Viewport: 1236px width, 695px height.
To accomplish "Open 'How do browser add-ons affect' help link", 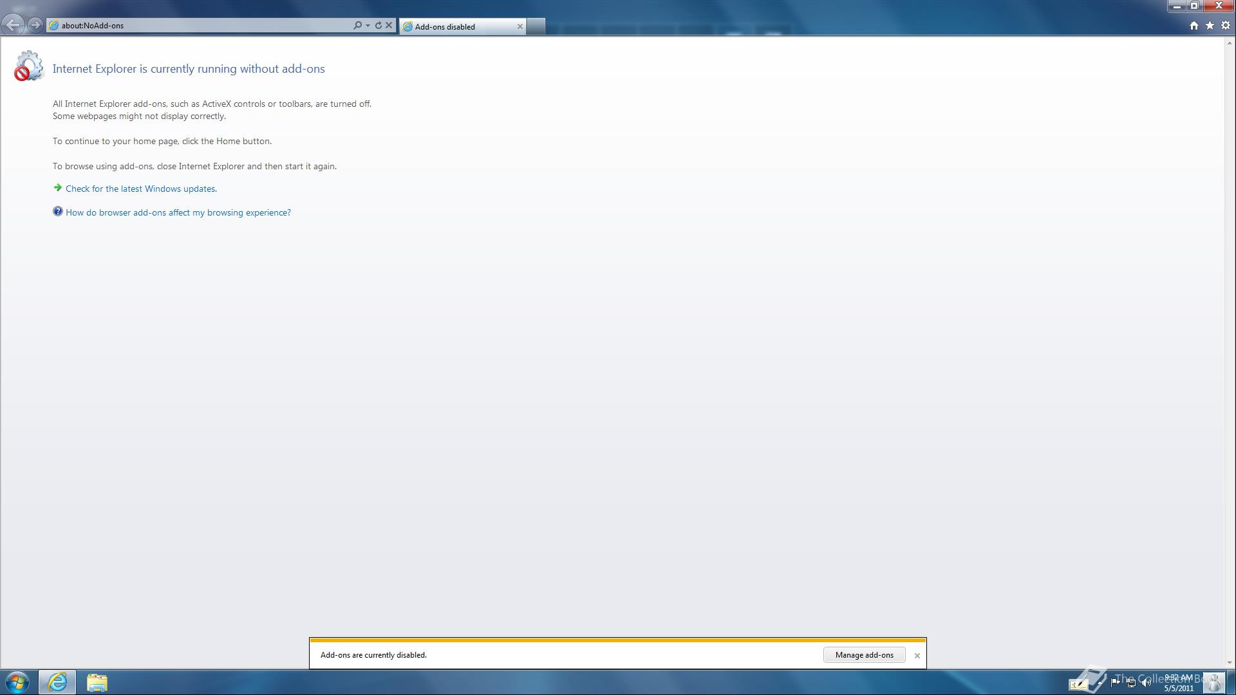I will click(x=178, y=212).
